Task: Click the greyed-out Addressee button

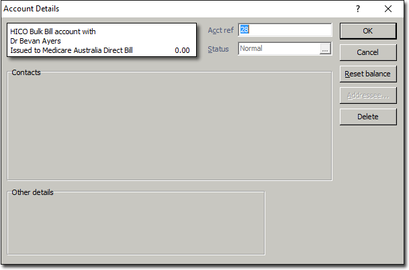Action: [367, 95]
